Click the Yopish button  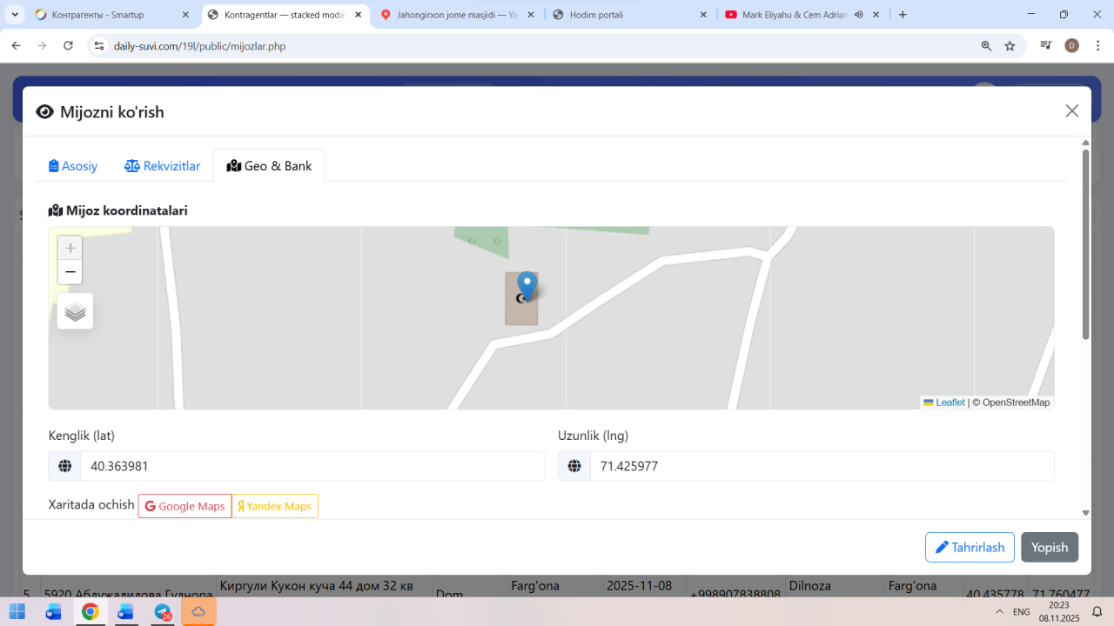pos(1050,548)
